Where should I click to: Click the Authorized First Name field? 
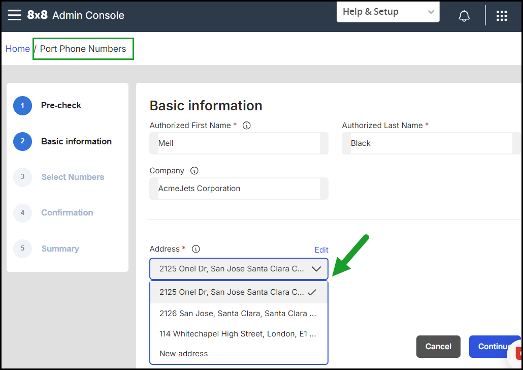tap(239, 143)
